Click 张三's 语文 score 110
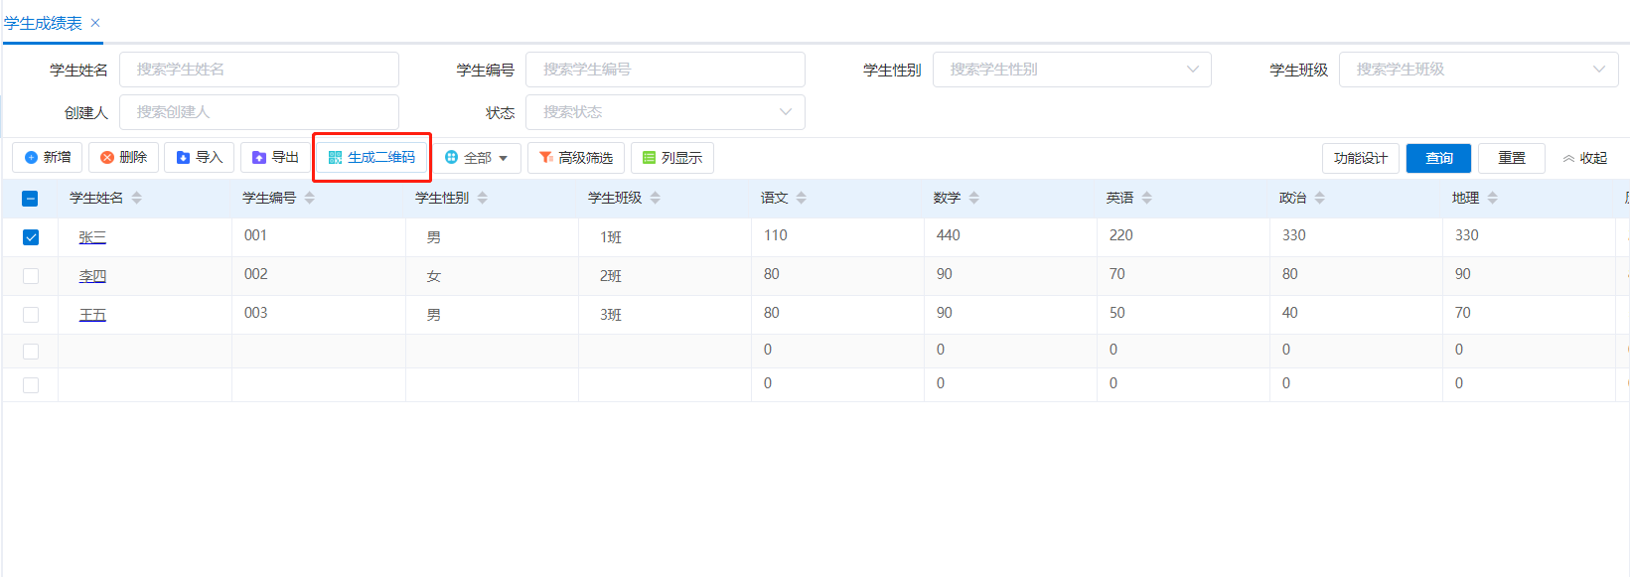This screenshot has width=1630, height=577. click(776, 235)
